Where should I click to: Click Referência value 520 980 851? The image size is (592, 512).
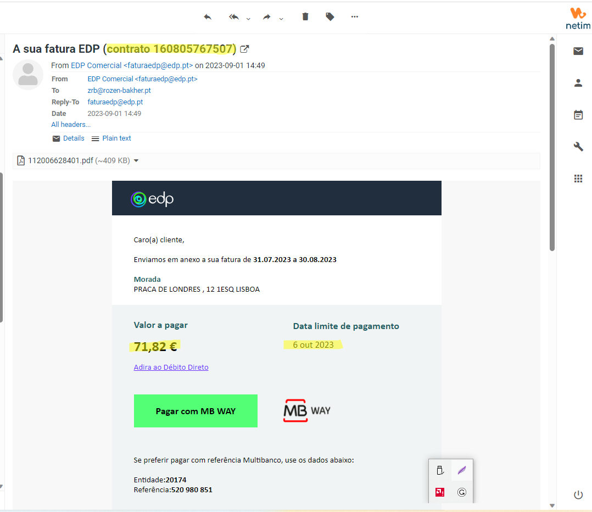pyautogui.click(x=192, y=489)
